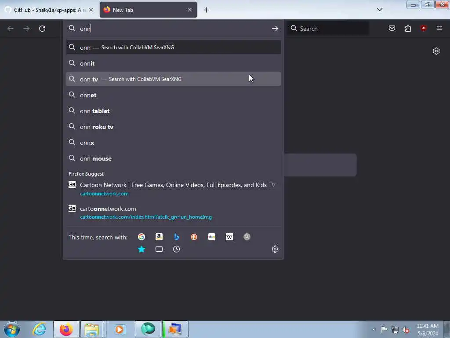The height and width of the screenshot is (338, 450).
Task: Open the muted volume tray icon
Action: [406, 330]
